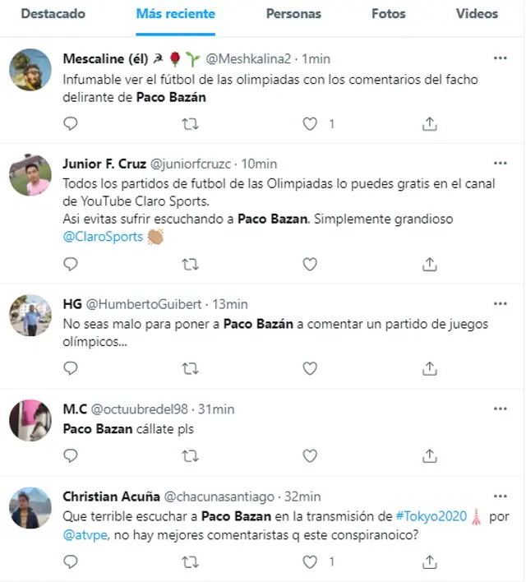Open the @ClaroSports mention link
Viewport: 526px width, 582px height.
tap(103, 237)
